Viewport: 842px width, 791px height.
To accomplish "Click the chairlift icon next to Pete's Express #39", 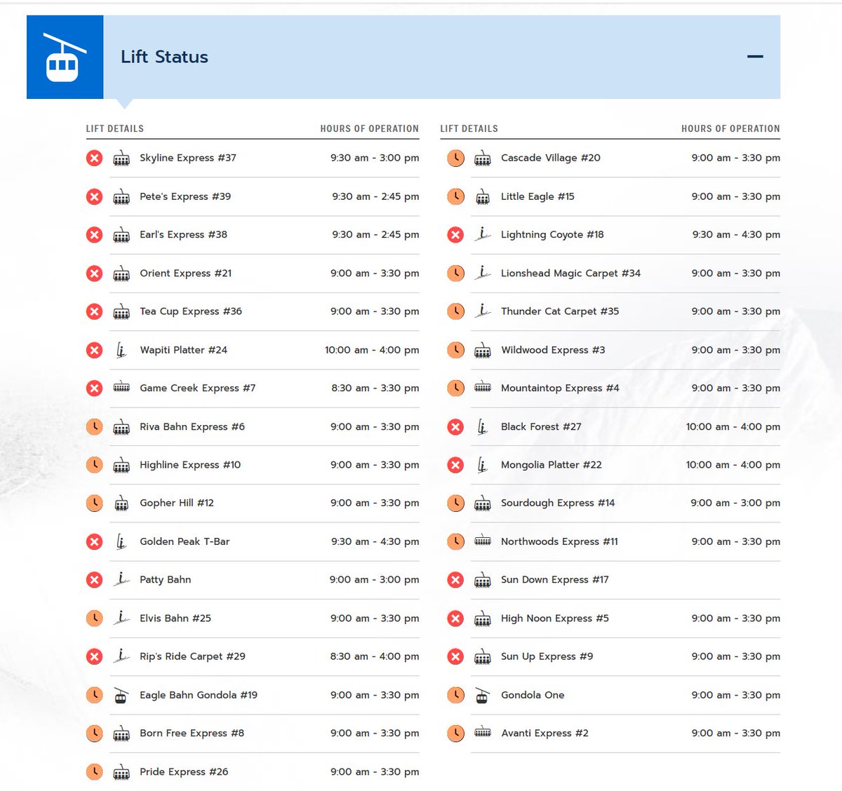I will [121, 197].
